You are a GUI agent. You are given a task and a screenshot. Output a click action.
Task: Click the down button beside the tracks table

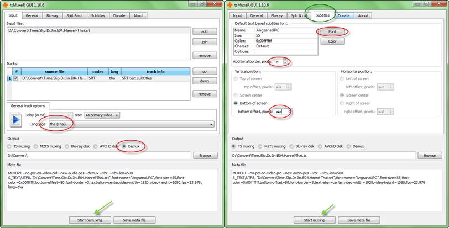tap(205, 81)
